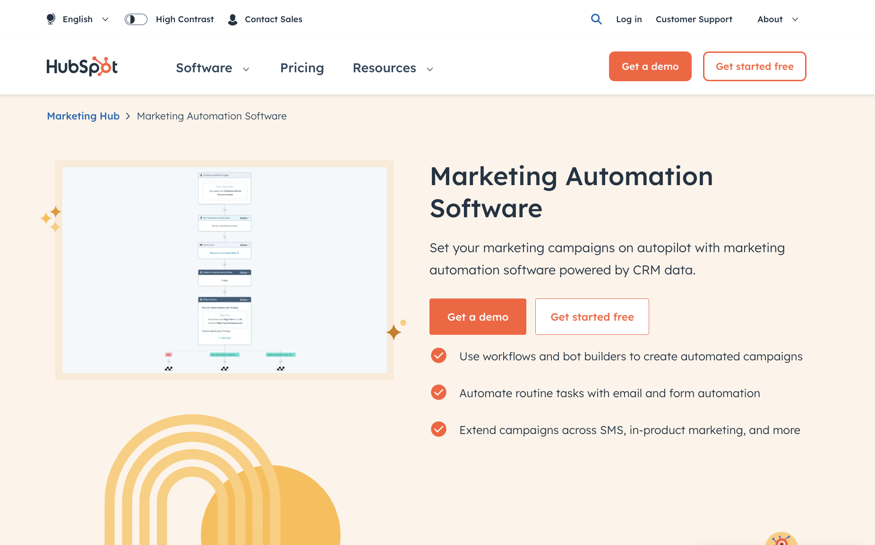Click the Log in link
The height and width of the screenshot is (545, 875).
pos(629,19)
